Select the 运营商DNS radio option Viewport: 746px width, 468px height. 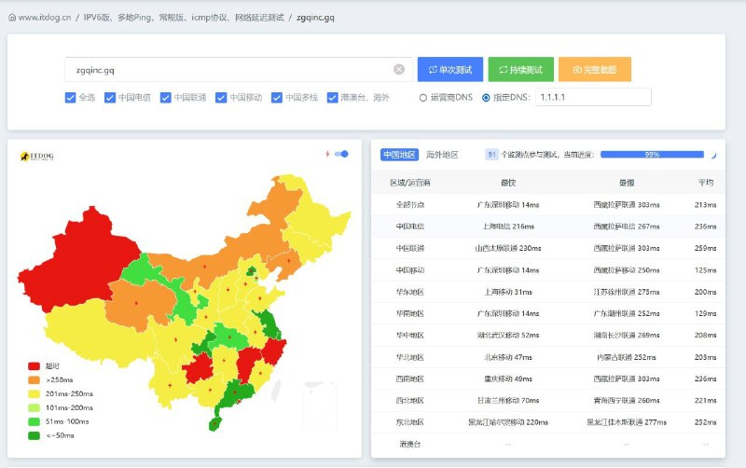pyautogui.click(x=422, y=97)
